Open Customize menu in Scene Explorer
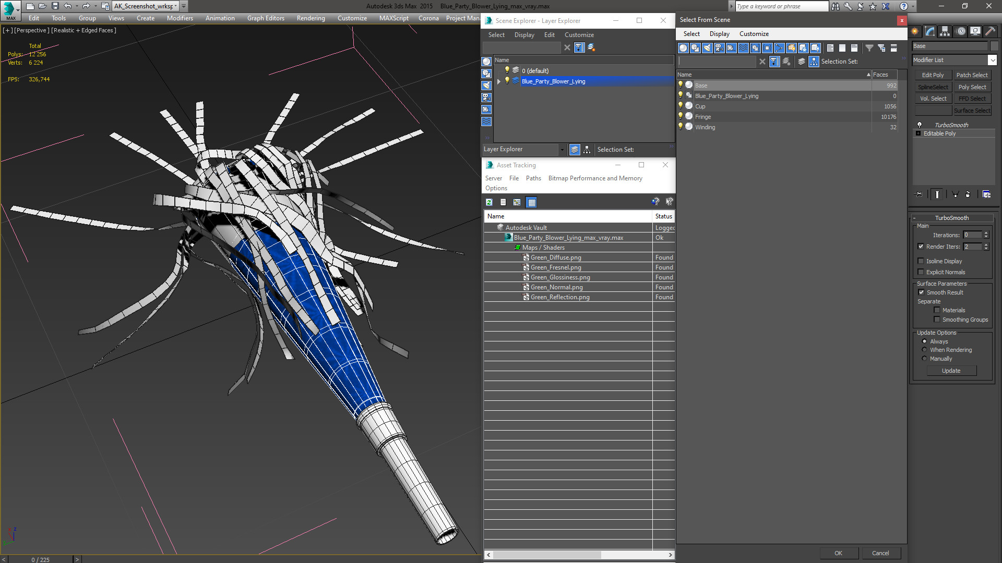This screenshot has width=1002, height=563. 579,35
